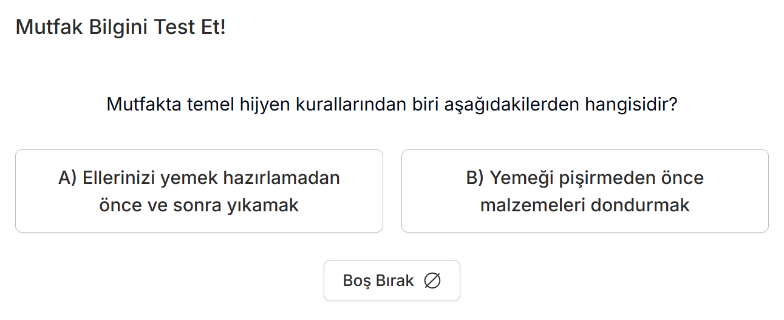
Task: Select answer B about freezing ingredients
Action: click(x=585, y=191)
